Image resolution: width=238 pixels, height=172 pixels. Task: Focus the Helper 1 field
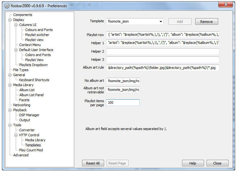pos(163,43)
